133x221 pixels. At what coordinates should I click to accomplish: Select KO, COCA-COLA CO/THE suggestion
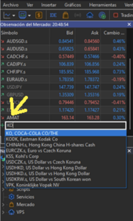tap(66, 133)
